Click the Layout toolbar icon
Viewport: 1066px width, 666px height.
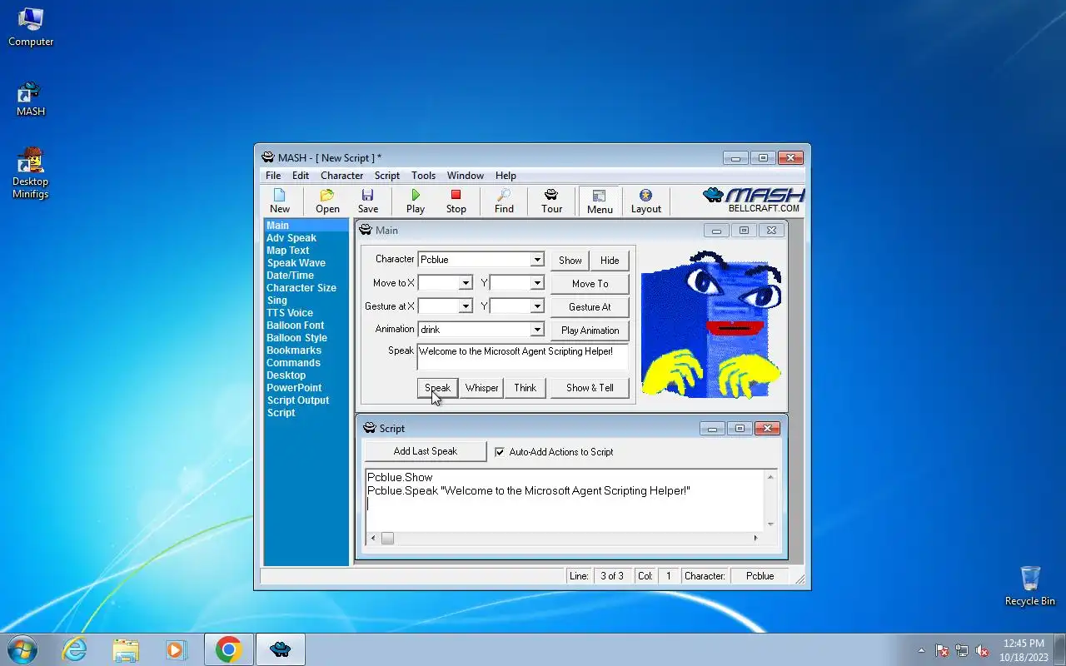[645, 201]
